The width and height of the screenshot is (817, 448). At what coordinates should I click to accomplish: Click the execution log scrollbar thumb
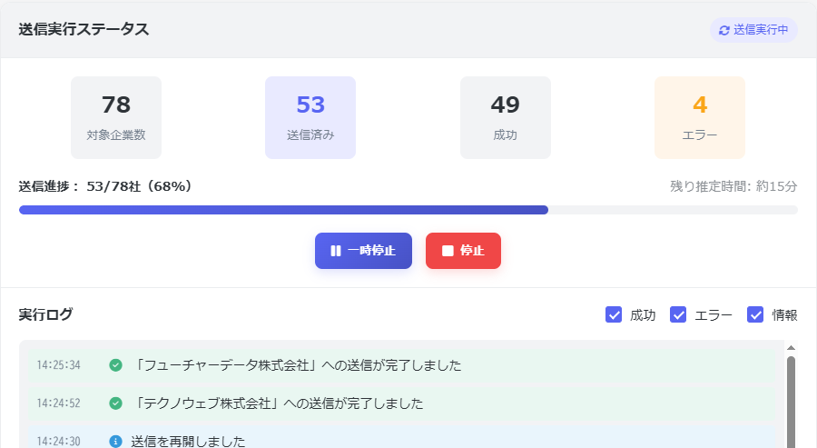coord(791,402)
